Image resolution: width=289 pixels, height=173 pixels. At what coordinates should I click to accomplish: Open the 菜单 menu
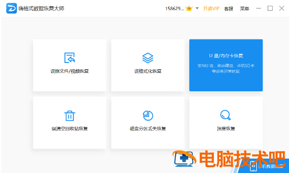pyautogui.click(x=245, y=9)
